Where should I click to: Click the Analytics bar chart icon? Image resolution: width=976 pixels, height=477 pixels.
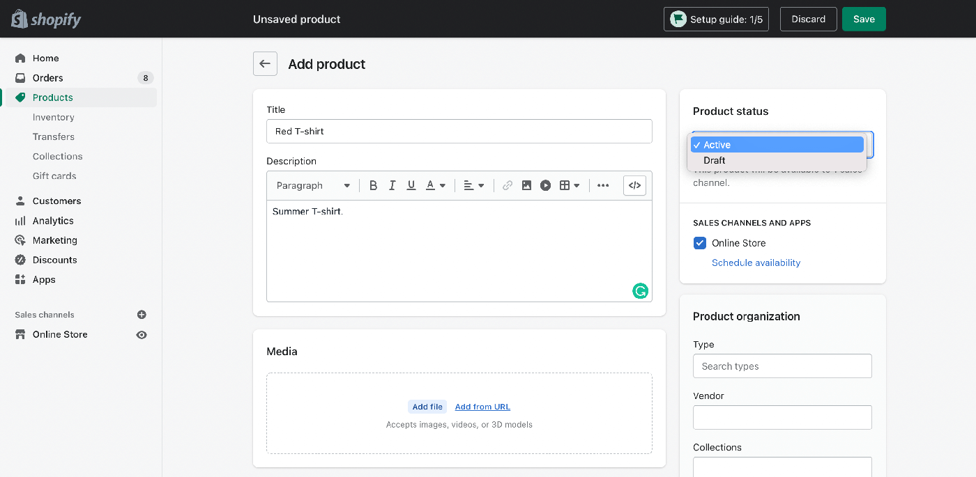tap(20, 221)
